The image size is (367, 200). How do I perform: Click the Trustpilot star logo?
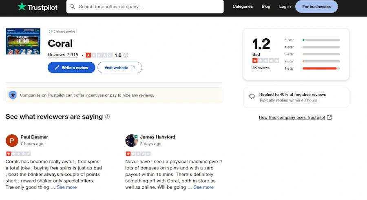pyautogui.click(x=22, y=7)
